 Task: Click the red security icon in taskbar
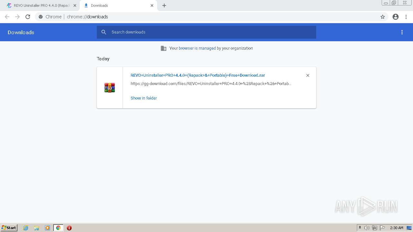[69, 228]
